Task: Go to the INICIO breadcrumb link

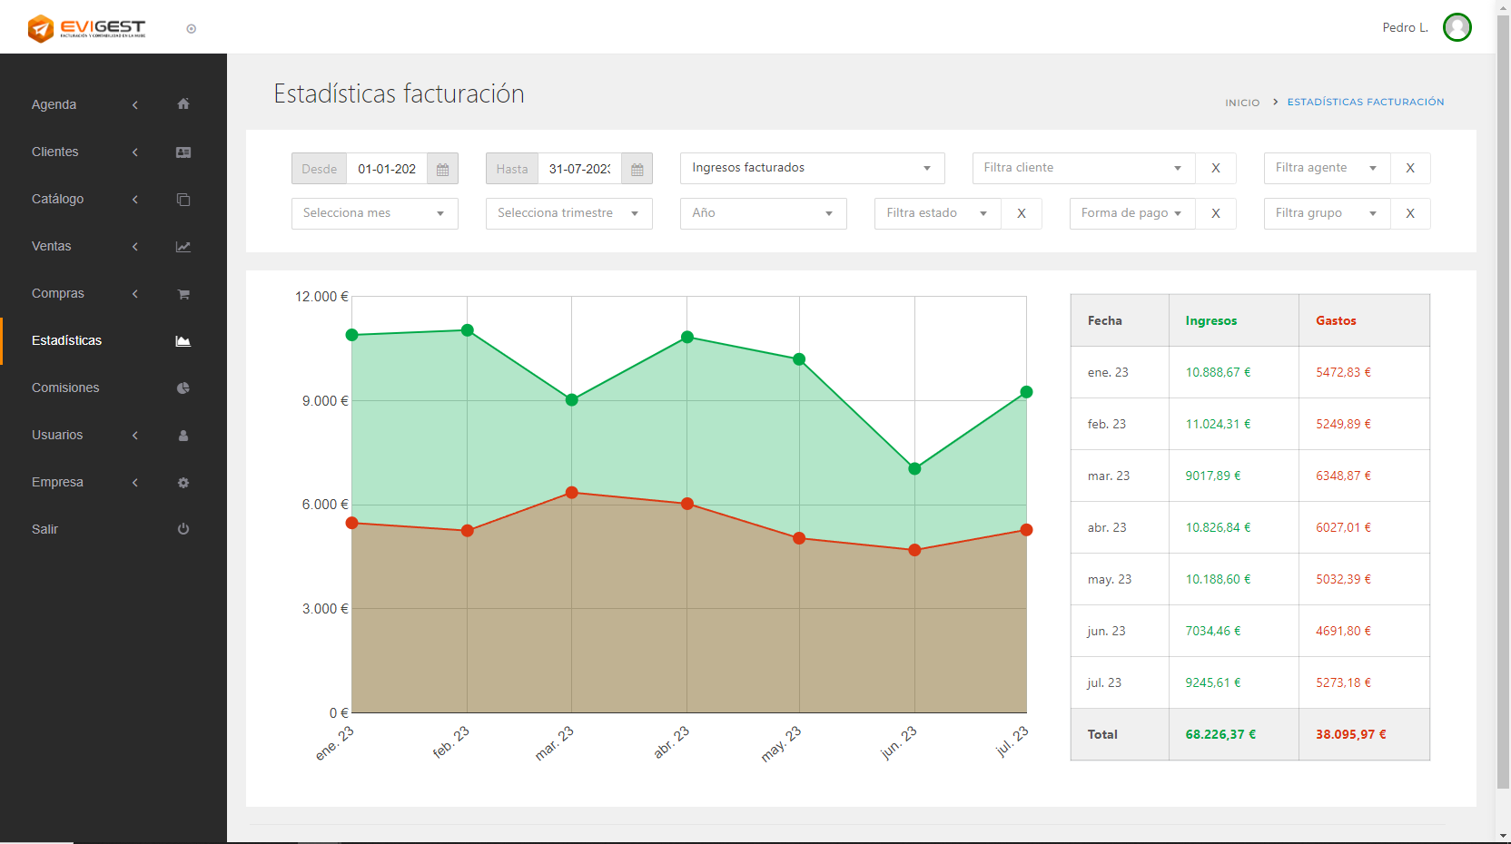Action: pos(1241,103)
